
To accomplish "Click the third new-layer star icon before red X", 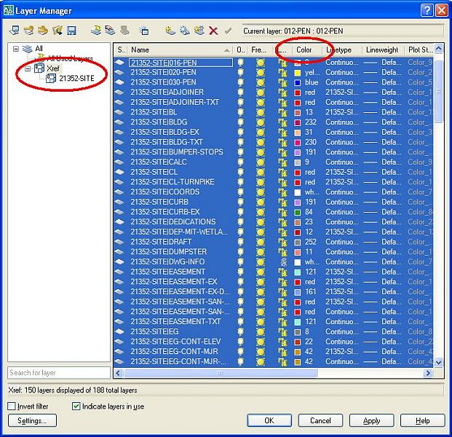I will tap(199, 31).
